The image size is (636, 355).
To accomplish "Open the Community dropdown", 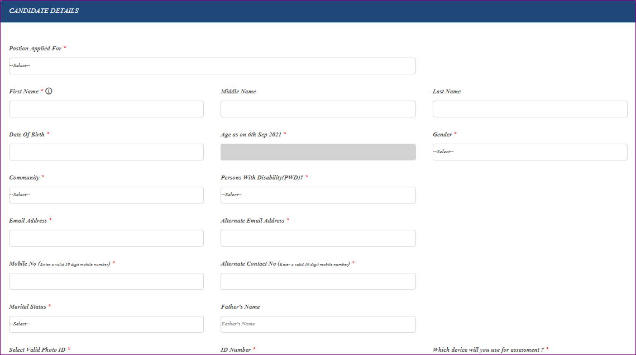I will (x=106, y=195).
